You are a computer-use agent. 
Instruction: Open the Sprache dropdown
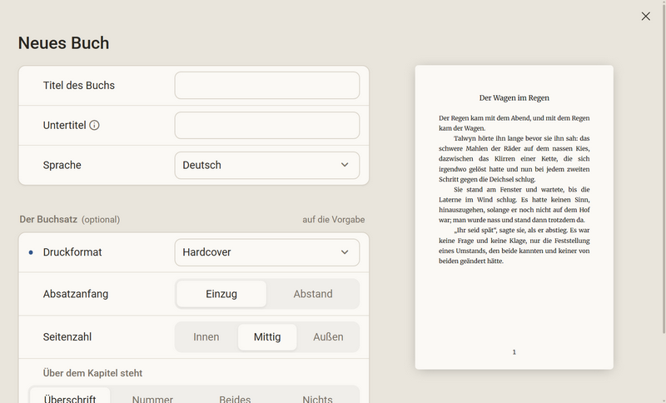[267, 165]
